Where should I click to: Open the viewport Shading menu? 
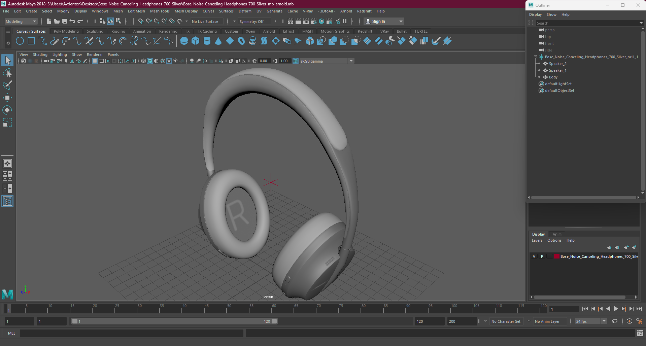point(40,55)
